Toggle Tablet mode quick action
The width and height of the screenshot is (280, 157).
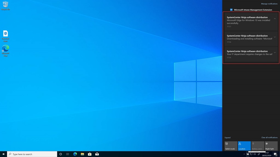coord(231,146)
